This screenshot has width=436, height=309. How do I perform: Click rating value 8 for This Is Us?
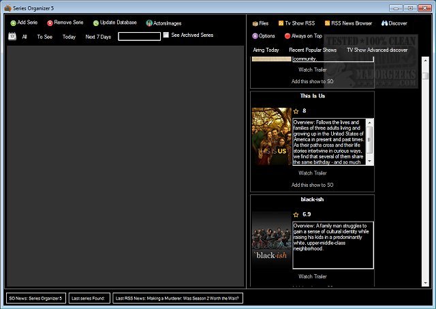click(x=305, y=111)
